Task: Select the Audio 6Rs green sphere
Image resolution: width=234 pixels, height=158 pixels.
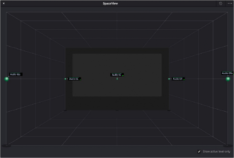Action: coord(228,79)
